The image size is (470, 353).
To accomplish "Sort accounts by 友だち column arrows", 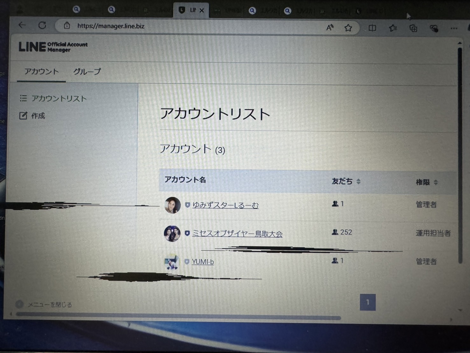I will click(x=358, y=182).
